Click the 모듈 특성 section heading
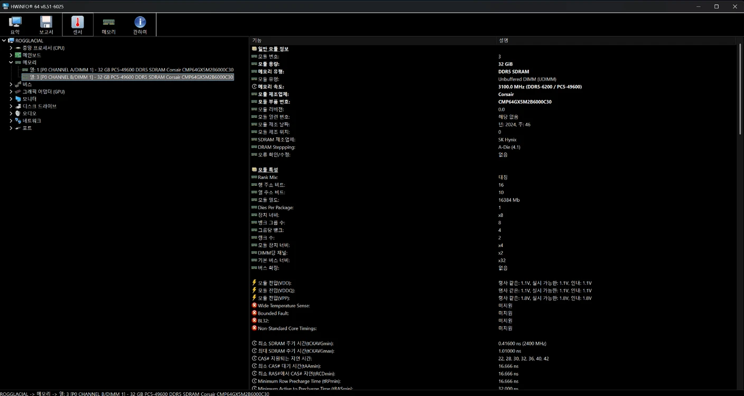The width and height of the screenshot is (744, 396). pos(268,169)
